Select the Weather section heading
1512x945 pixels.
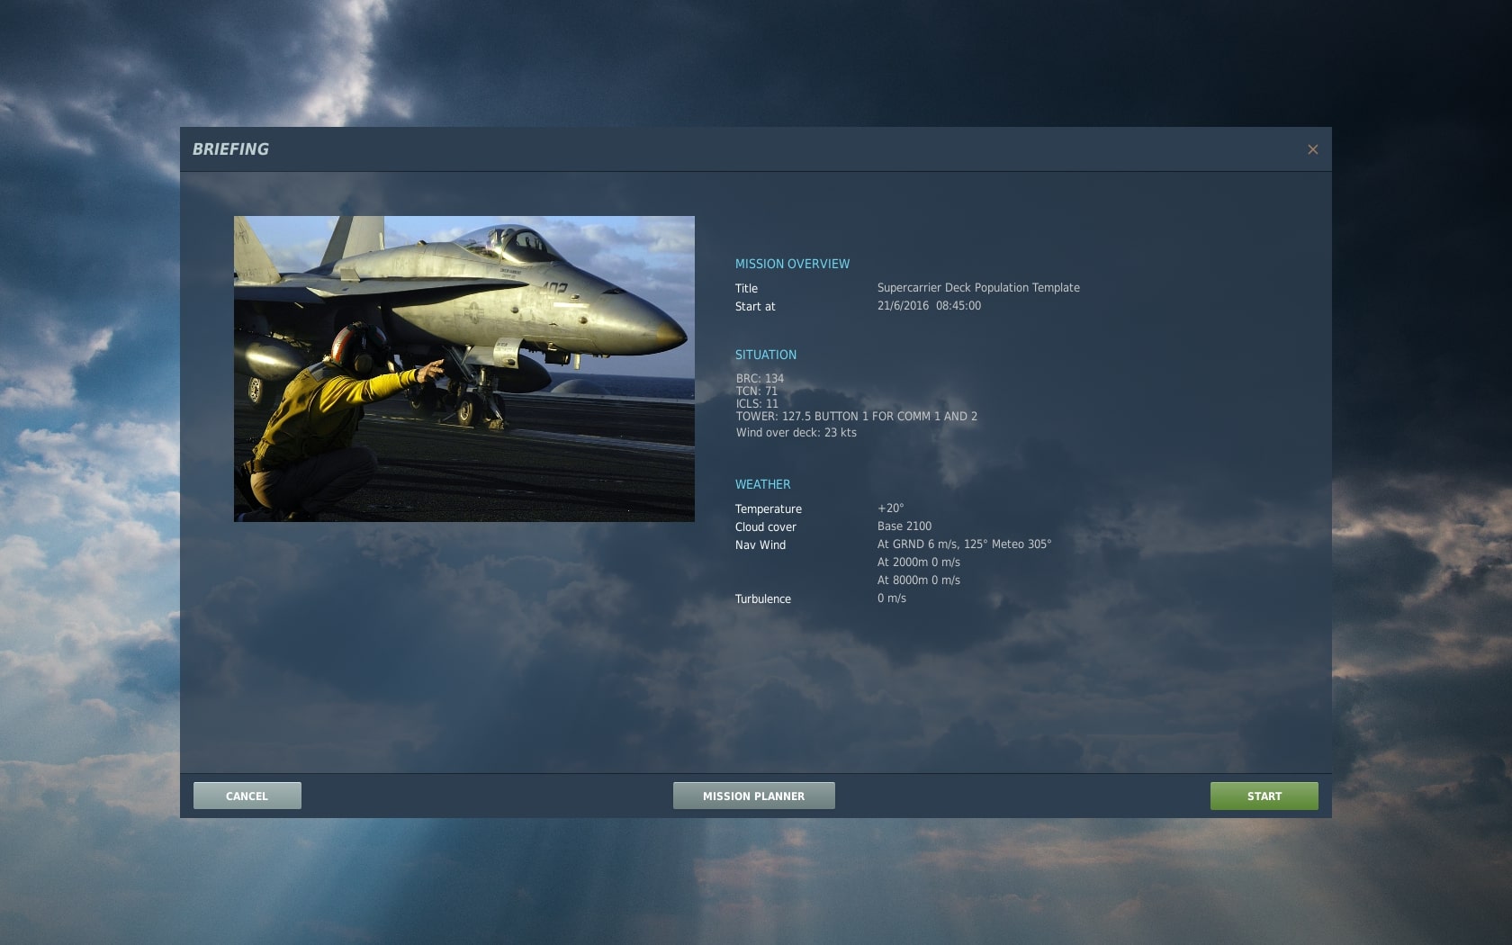pyautogui.click(x=762, y=484)
